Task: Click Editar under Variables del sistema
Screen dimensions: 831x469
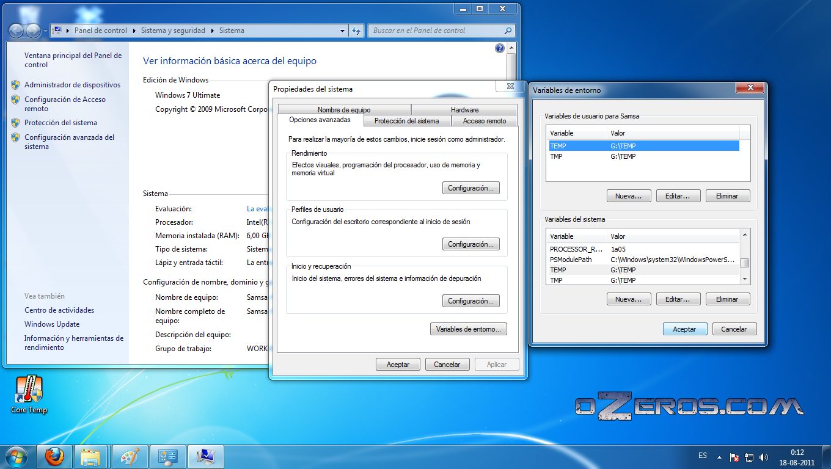Action: [x=678, y=299]
